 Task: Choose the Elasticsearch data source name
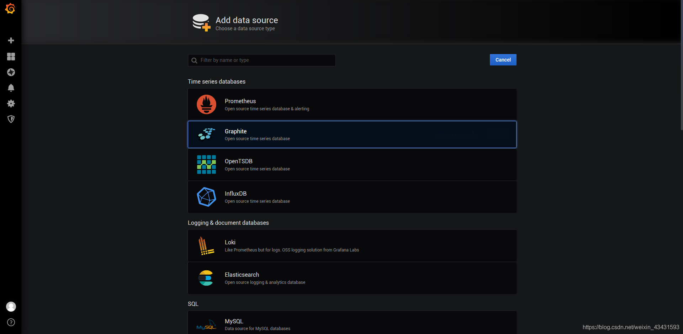point(242,275)
